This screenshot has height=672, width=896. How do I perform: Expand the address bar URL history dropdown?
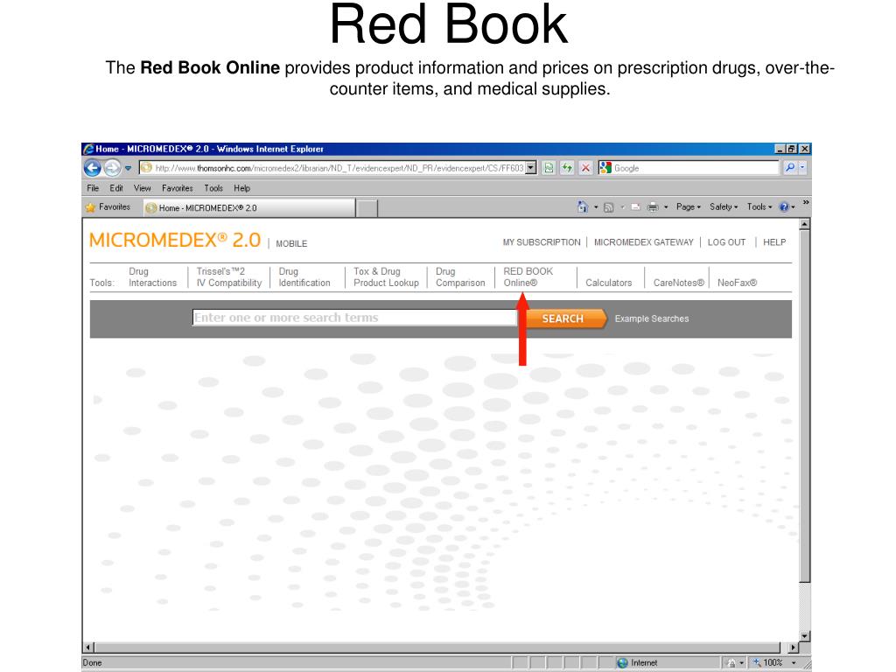(531, 168)
